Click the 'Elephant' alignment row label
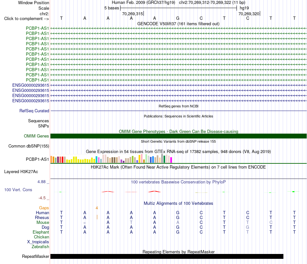 (41, 232)
